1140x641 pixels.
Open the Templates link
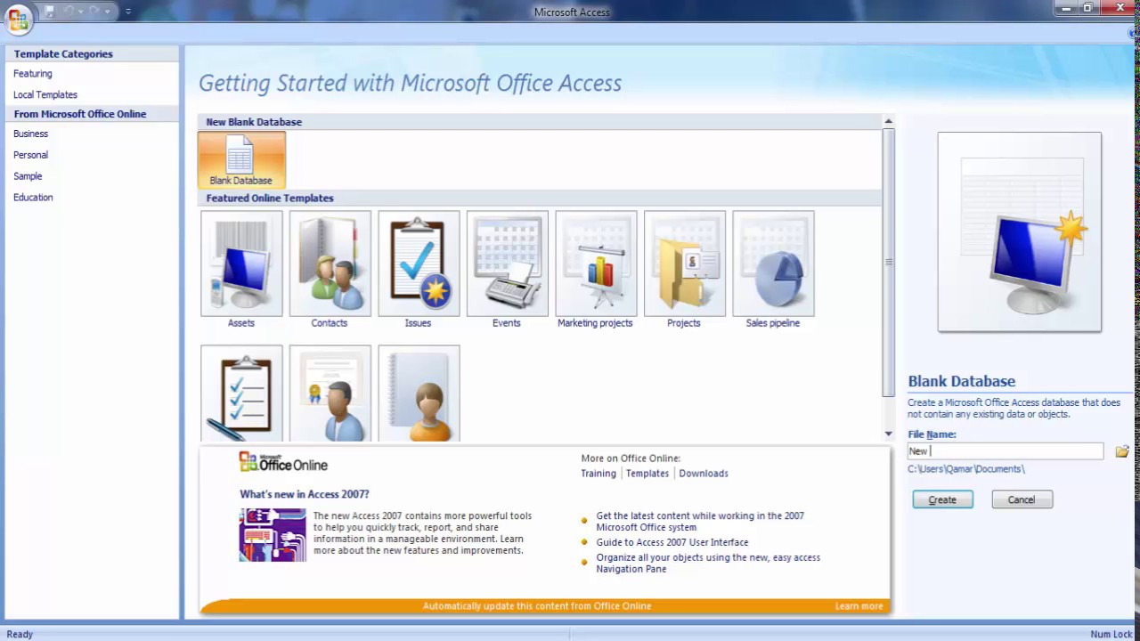647,474
